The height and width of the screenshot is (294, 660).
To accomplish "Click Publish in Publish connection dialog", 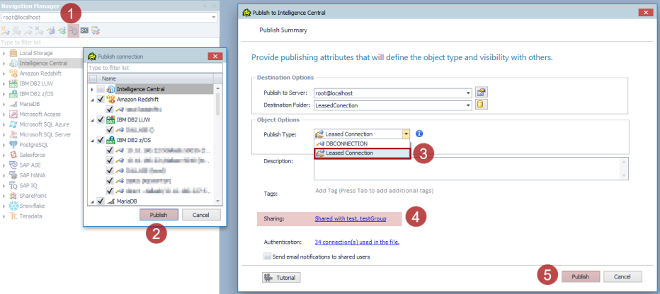I will pos(159,215).
